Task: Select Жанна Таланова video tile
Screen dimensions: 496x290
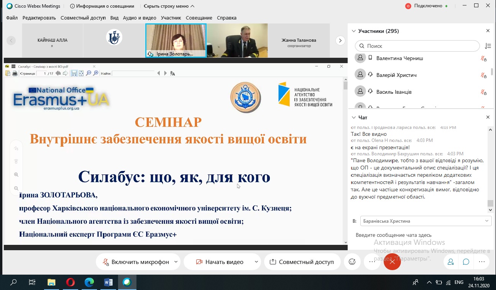Action: point(299,41)
